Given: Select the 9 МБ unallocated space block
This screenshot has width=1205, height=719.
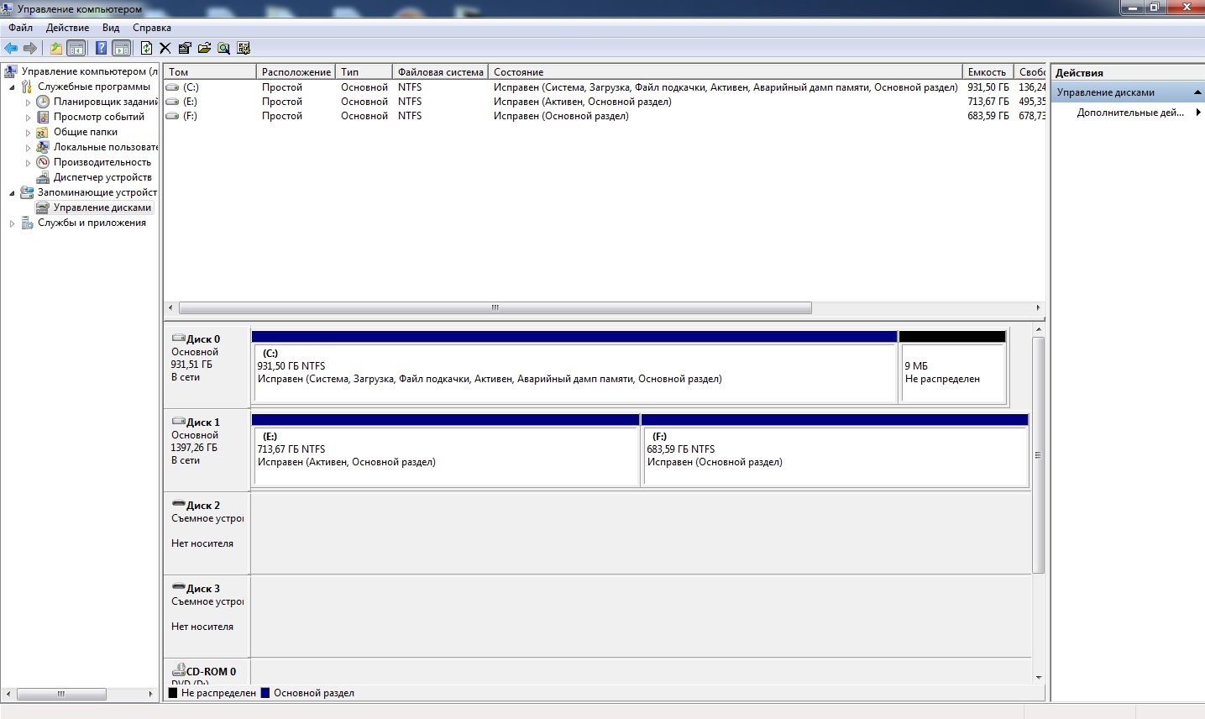Looking at the screenshot, I should (x=952, y=367).
